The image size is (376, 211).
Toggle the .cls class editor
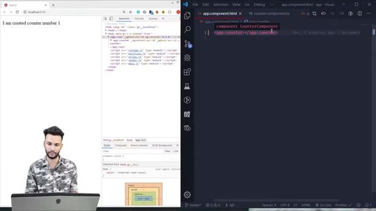[x=176, y=151]
